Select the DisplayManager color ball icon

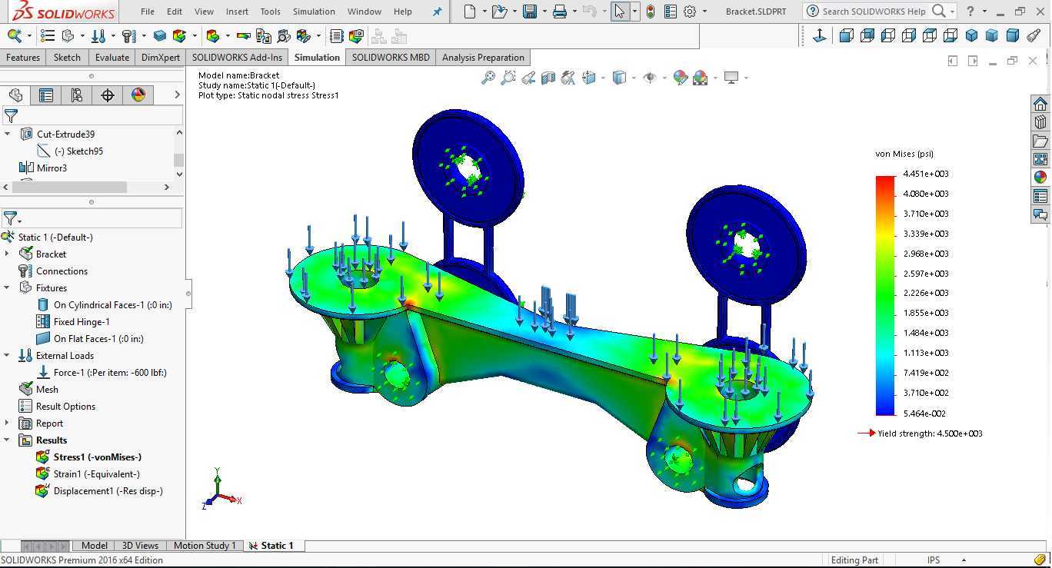tap(138, 95)
